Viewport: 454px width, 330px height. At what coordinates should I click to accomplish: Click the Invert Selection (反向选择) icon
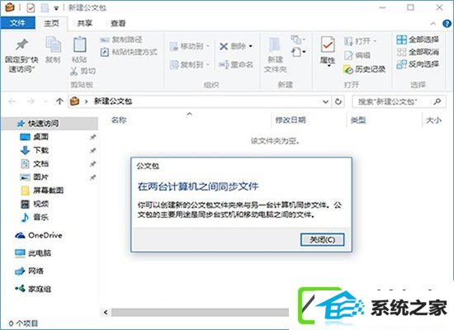click(x=402, y=64)
